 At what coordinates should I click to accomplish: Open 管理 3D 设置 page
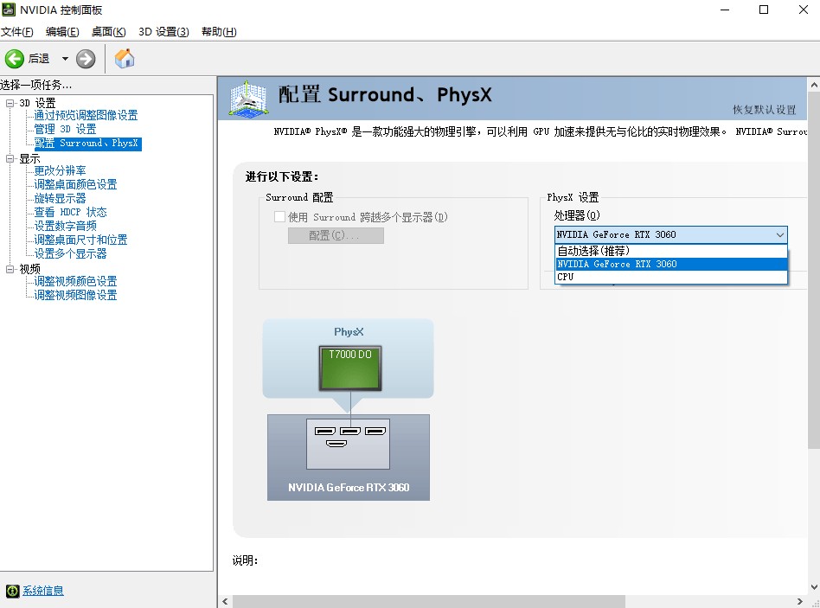[66, 129]
